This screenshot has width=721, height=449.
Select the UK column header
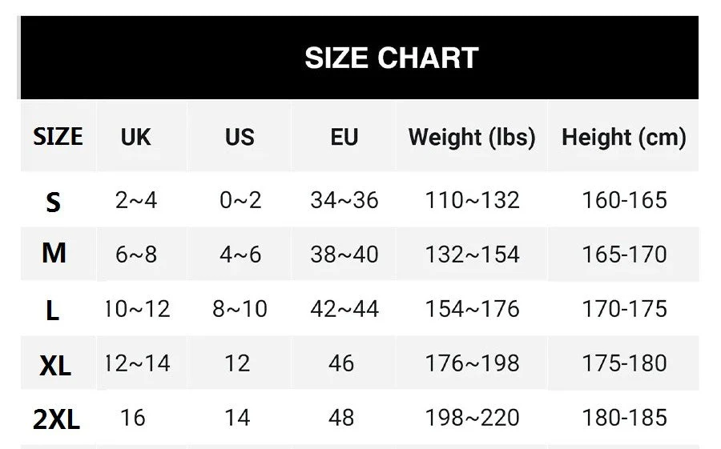coord(136,137)
